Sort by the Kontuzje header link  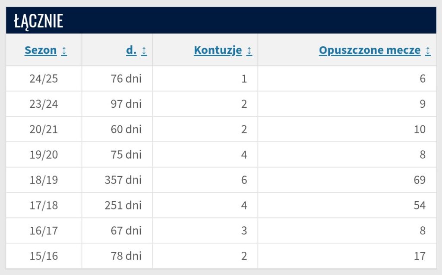pyautogui.click(x=218, y=50)
